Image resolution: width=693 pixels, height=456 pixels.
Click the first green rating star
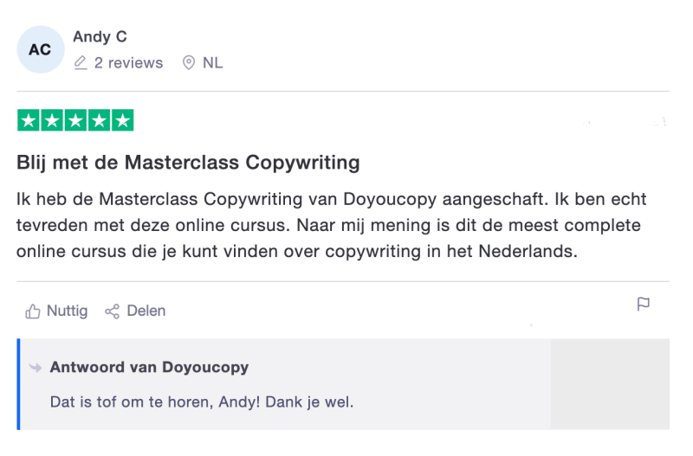[29, 120]
